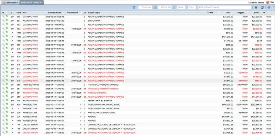This screenshot has height=136, width=275.
Task: Close the Facturas Sin Cobrar tab
Action: coord(41,3)
